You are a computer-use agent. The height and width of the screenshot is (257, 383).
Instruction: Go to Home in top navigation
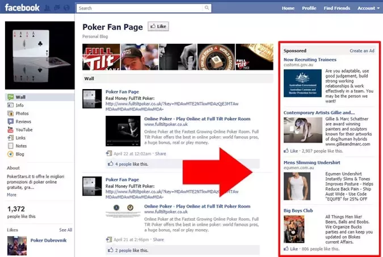coord(288,8)
